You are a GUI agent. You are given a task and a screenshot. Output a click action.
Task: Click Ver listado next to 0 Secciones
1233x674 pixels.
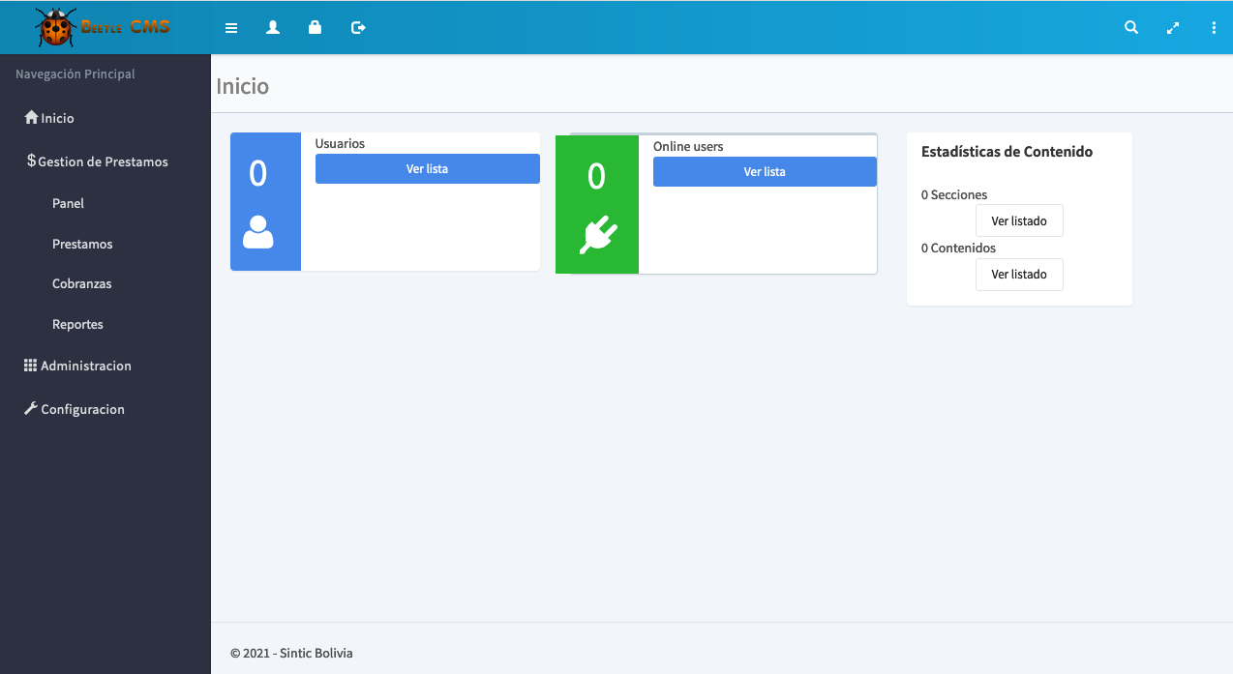1018,220
